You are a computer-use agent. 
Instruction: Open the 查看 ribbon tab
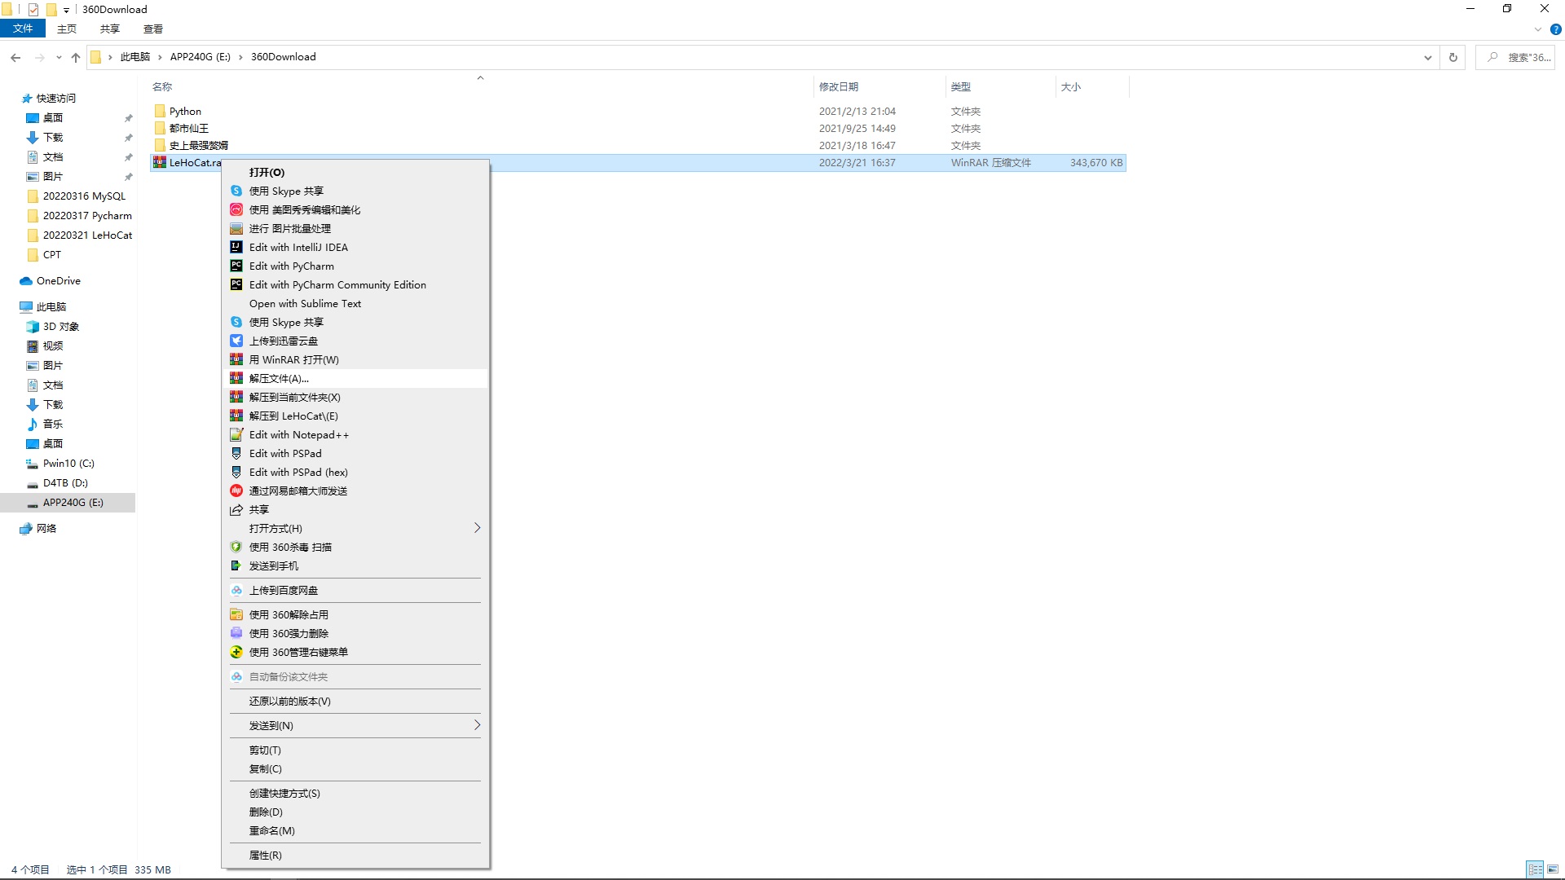click(x=152, y=29)
